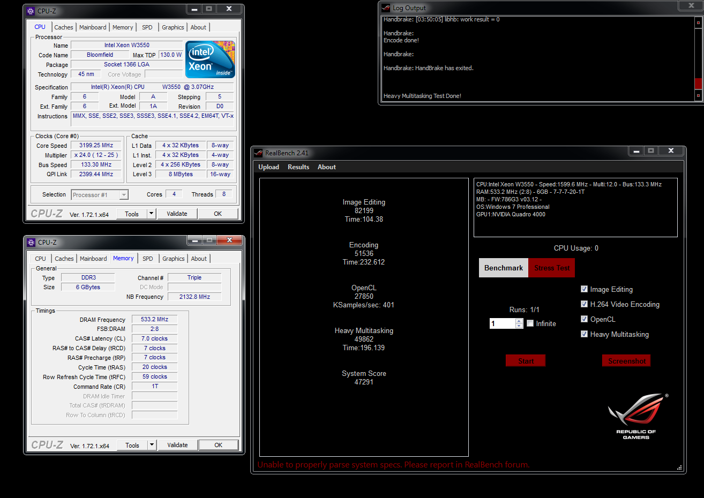The height and width of the screenshot is (498, 704).
Task: Click the red Log Output scrollbar thumb
Action: [x=698, y=84]
